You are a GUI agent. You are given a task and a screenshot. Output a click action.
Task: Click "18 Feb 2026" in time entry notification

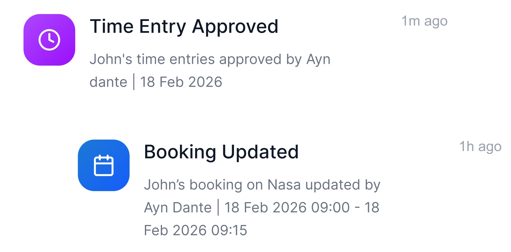[x=181, y=82]
